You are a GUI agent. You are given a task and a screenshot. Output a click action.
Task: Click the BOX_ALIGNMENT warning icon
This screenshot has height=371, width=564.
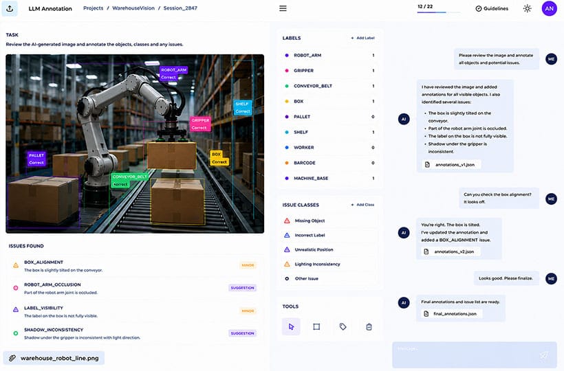[16, 265]
